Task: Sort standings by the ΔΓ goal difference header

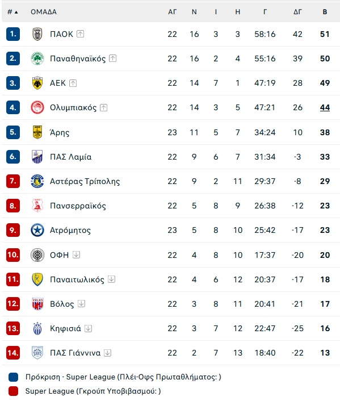Action: coord(297,12)
